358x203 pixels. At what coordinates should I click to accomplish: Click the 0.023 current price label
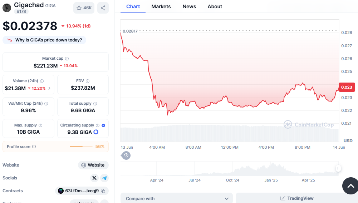(347, 87)
